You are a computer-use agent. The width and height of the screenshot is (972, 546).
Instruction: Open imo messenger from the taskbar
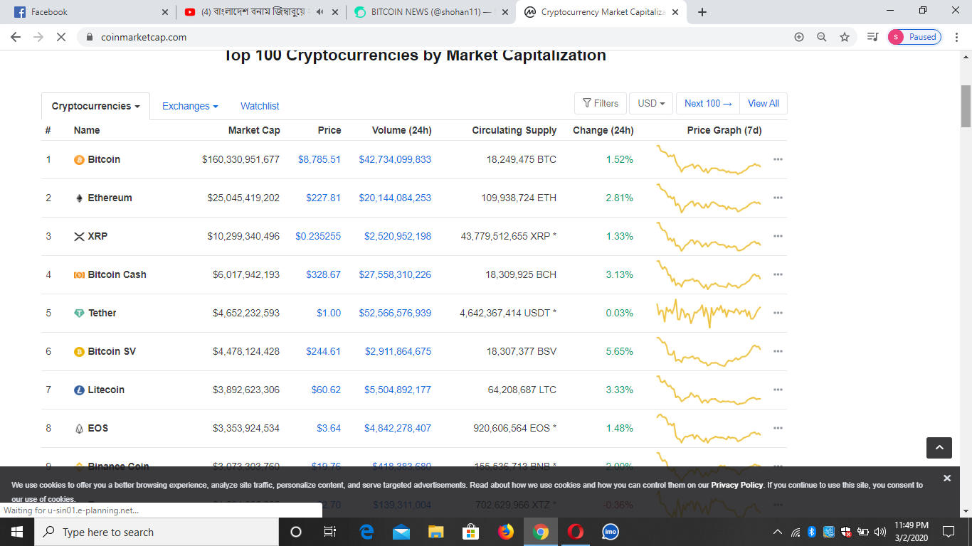[611, 532]
